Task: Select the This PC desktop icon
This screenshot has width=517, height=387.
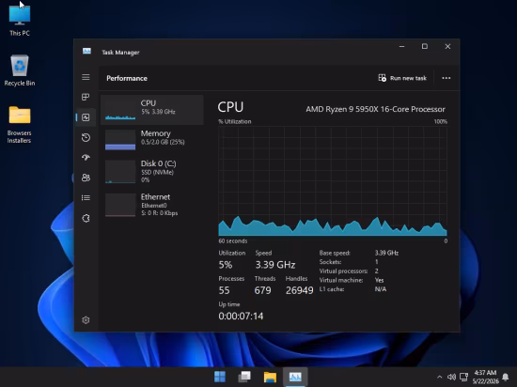Action: pyautogui.click(x=20, y=21)
